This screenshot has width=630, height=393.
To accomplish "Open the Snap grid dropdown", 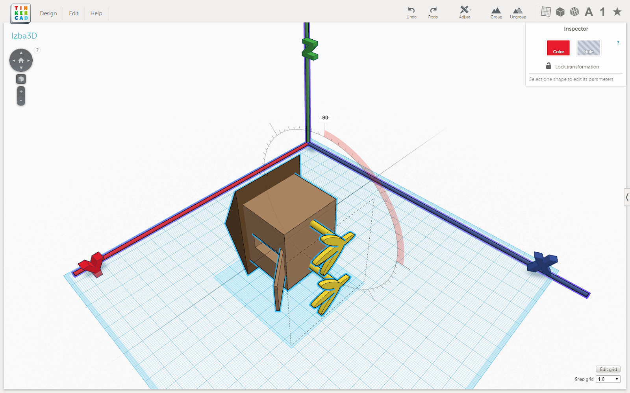I will tap(608, 379).
